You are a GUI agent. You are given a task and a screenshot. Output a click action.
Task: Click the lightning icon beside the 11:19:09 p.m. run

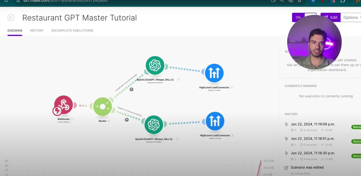(x=286, y=124)
